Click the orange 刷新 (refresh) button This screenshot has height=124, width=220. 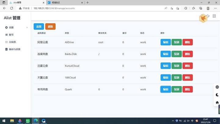tap(50, 26)
